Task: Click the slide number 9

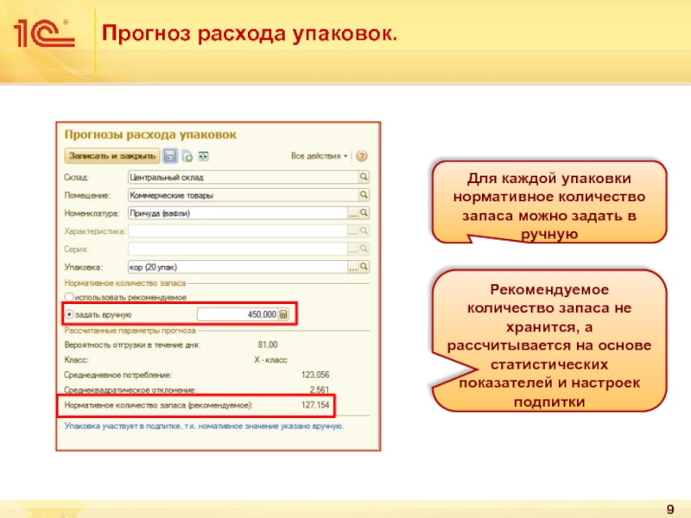Action: point(670,509)
